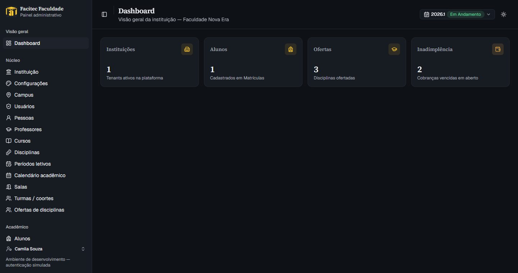Viewport: 518px width, 273px height.
Task: Click the Alunos backpack icon in sidebar
Action: tap(9, 239)
